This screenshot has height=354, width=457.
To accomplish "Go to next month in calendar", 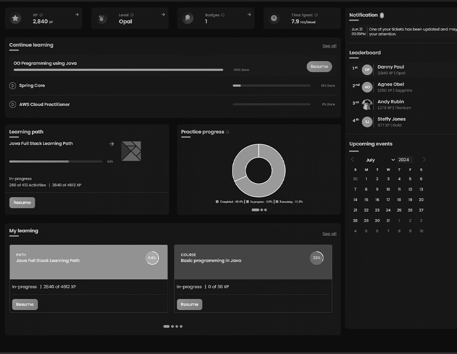I will [424, 160].
